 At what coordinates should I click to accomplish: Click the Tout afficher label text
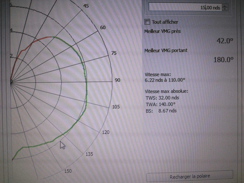coord(165,22)
